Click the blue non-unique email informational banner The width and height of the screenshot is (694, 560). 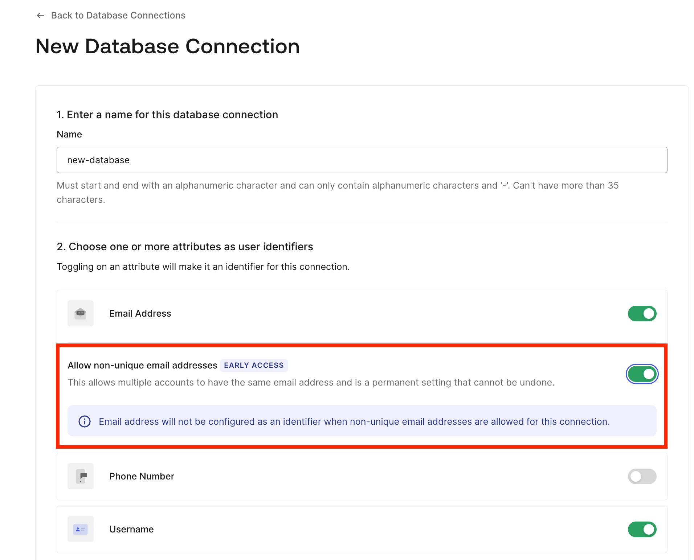click(x=362, y=421)
